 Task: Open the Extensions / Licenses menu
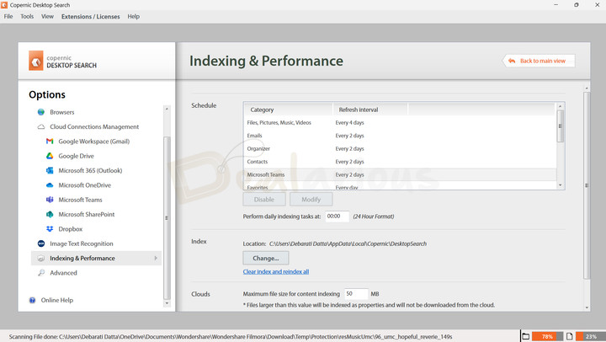click(90, 17)
